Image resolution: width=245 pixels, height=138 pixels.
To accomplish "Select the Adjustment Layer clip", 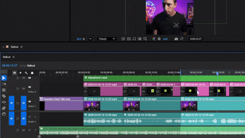I will (x=164, y=78).
